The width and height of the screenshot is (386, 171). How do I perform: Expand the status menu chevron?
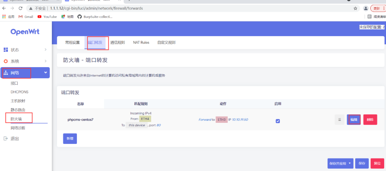tap(45, 50)
